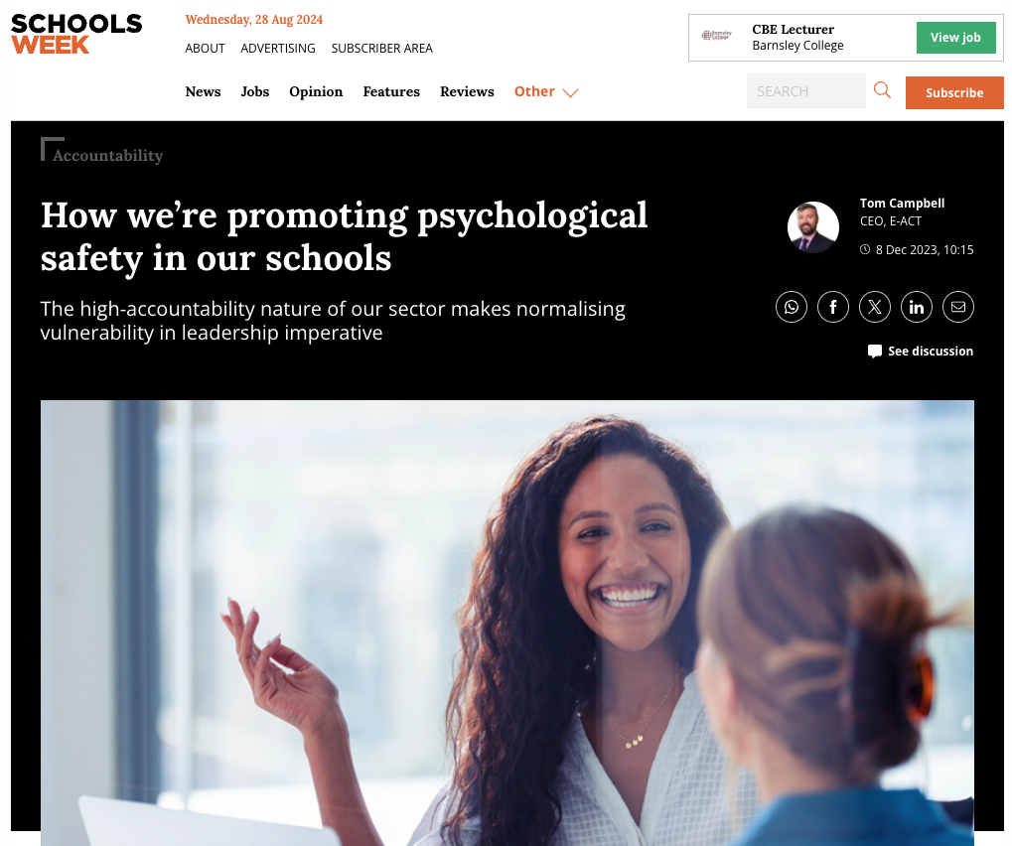Share article on Facebook icon
The height and width of the screenshot is (846, 1012).
(x=833, y=307)
